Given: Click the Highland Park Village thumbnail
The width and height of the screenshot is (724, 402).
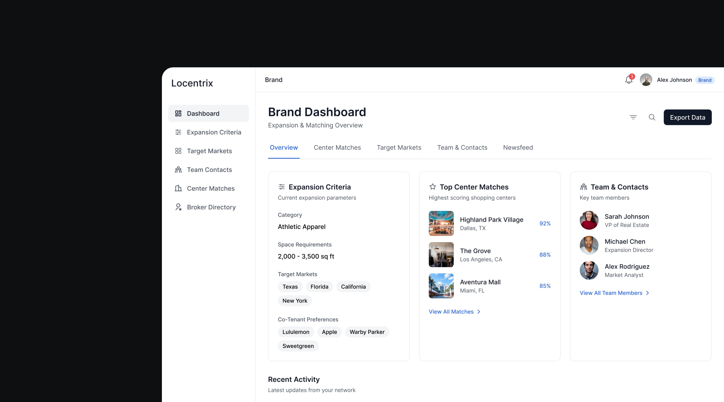Looking at the screenshot, I should click(x=441, y=223).
